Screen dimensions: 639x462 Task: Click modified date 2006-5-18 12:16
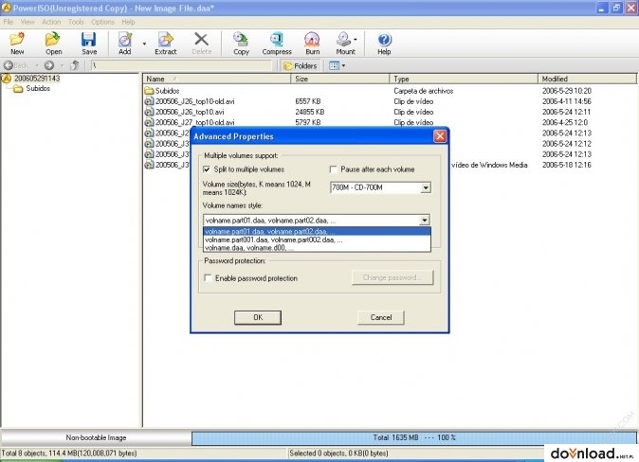tap(566, 165)
